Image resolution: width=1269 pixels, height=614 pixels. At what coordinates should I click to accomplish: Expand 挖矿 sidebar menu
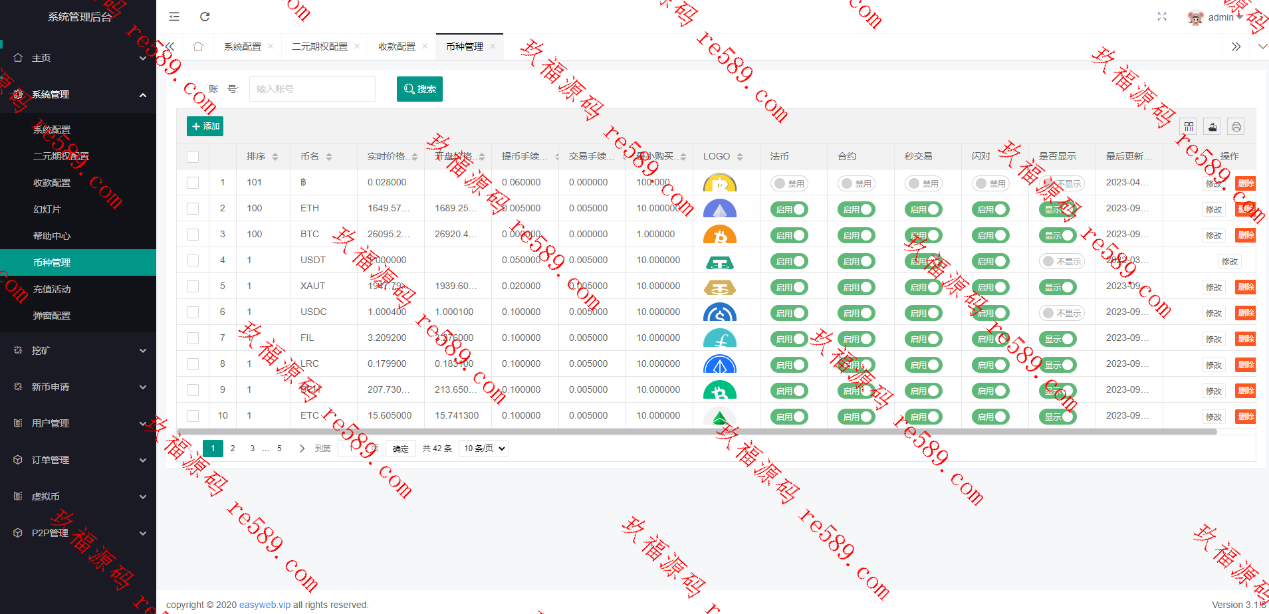pos(78,350)
